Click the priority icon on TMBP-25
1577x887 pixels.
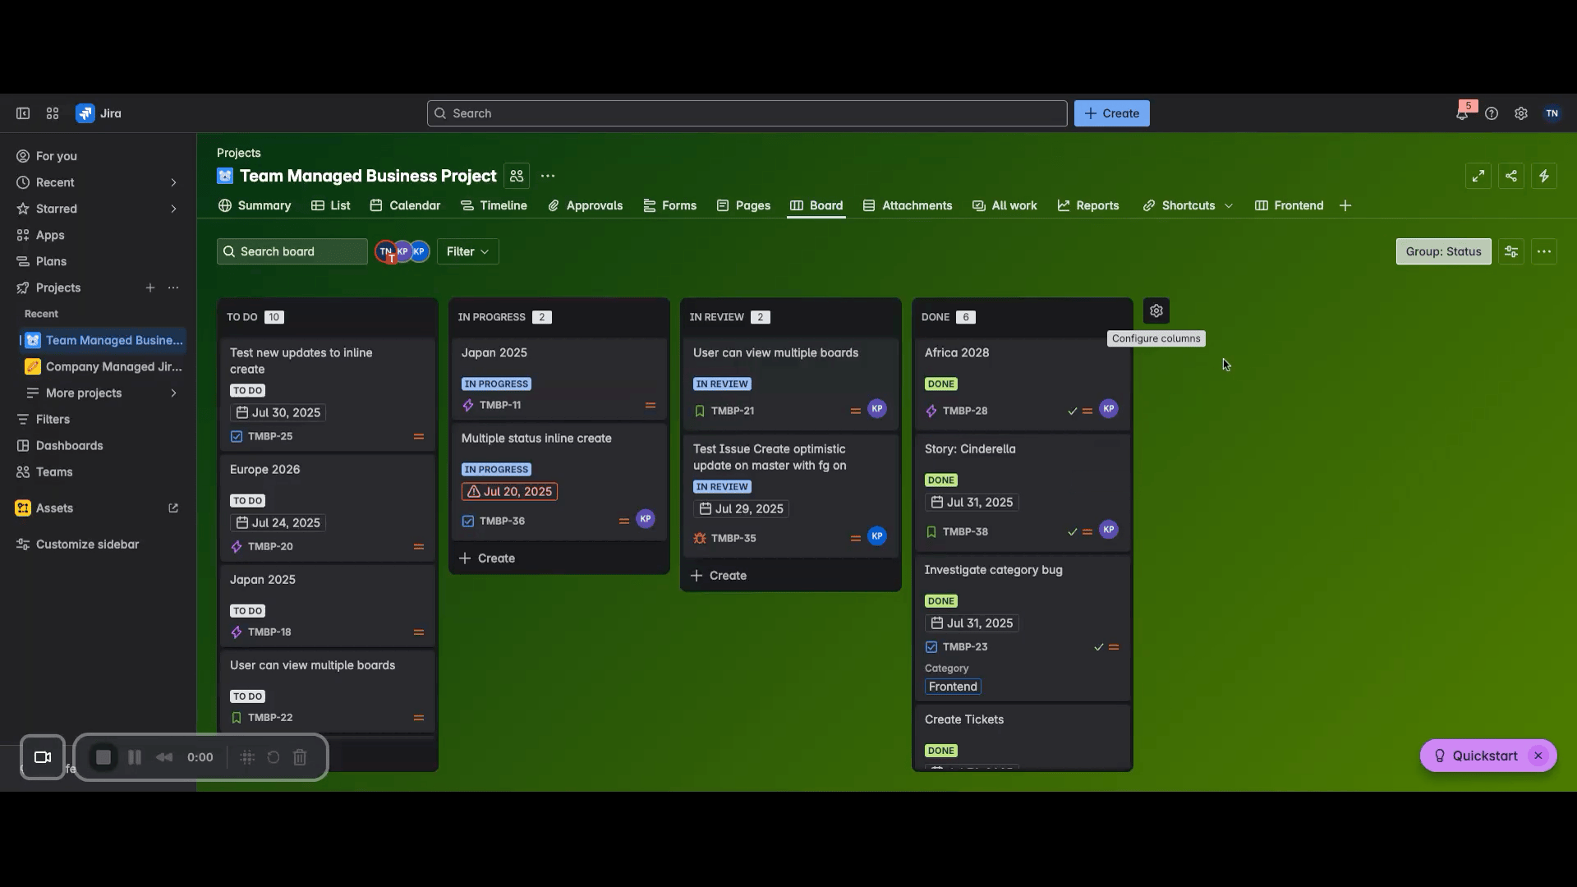[419, 437]
